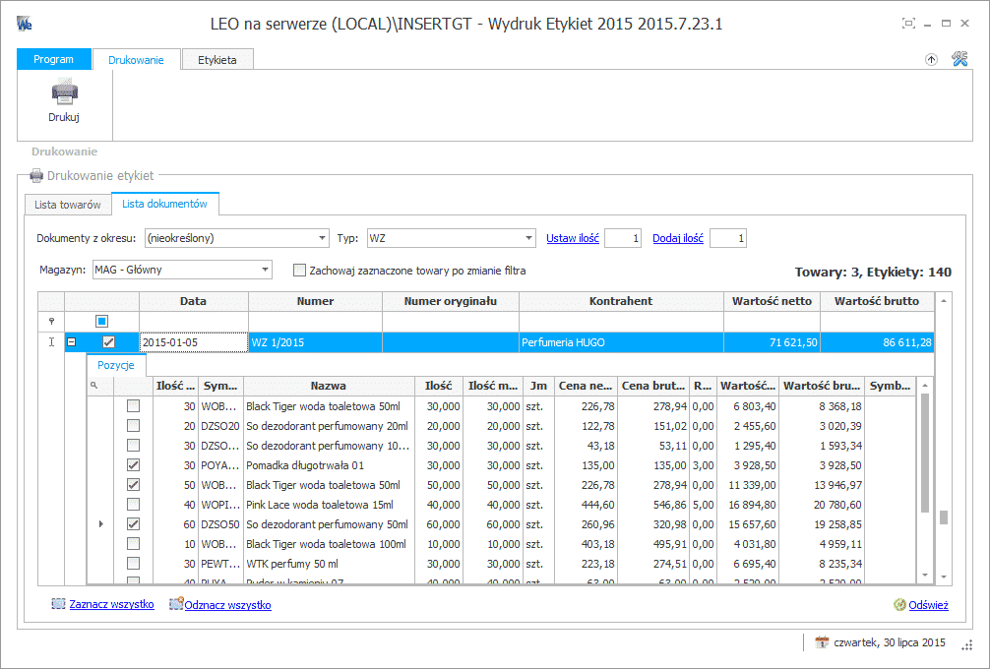Click the wrench and screwdriver settings icon

(x=959, y=59)
